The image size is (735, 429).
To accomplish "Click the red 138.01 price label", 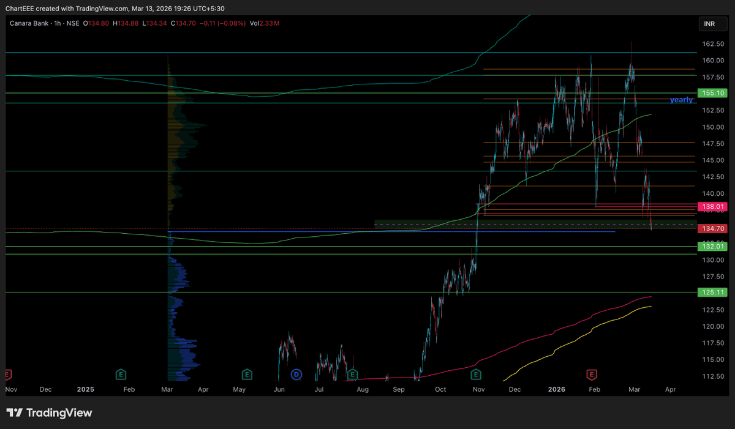I will (x=712, y=207).
